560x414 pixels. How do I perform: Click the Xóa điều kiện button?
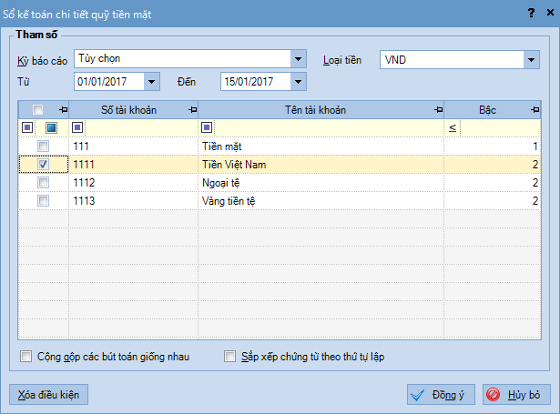48,395
